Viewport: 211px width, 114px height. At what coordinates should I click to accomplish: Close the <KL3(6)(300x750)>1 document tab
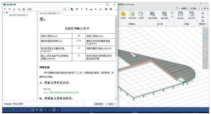point(61,13)
